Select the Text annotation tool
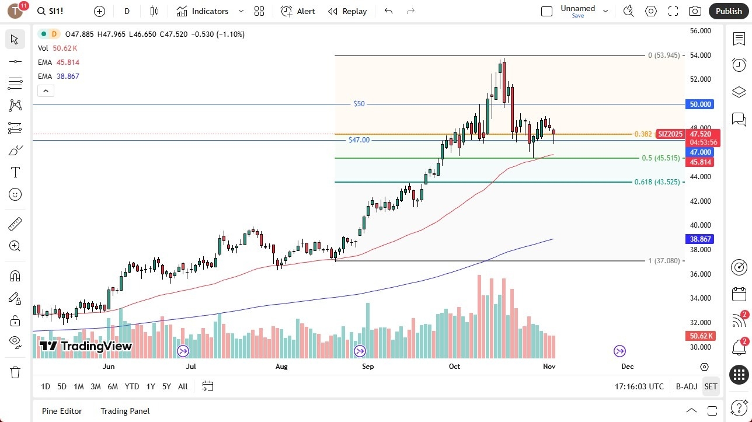 coord(15,172)
